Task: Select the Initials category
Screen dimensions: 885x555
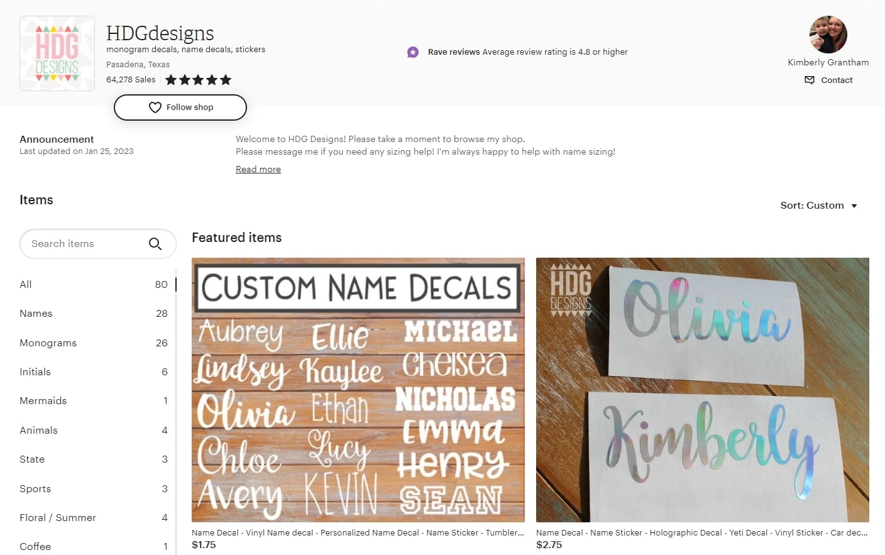Action: pos(94,371)
